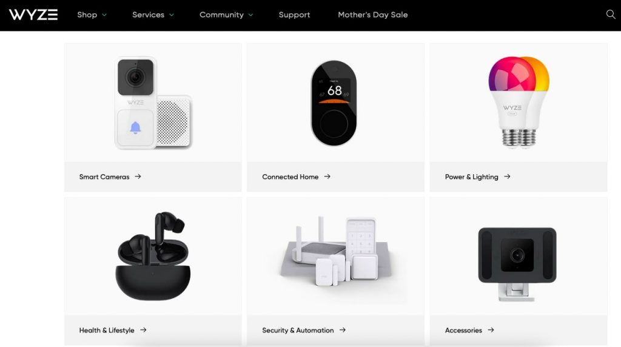Select the video doorbell product image

(153, 103)
